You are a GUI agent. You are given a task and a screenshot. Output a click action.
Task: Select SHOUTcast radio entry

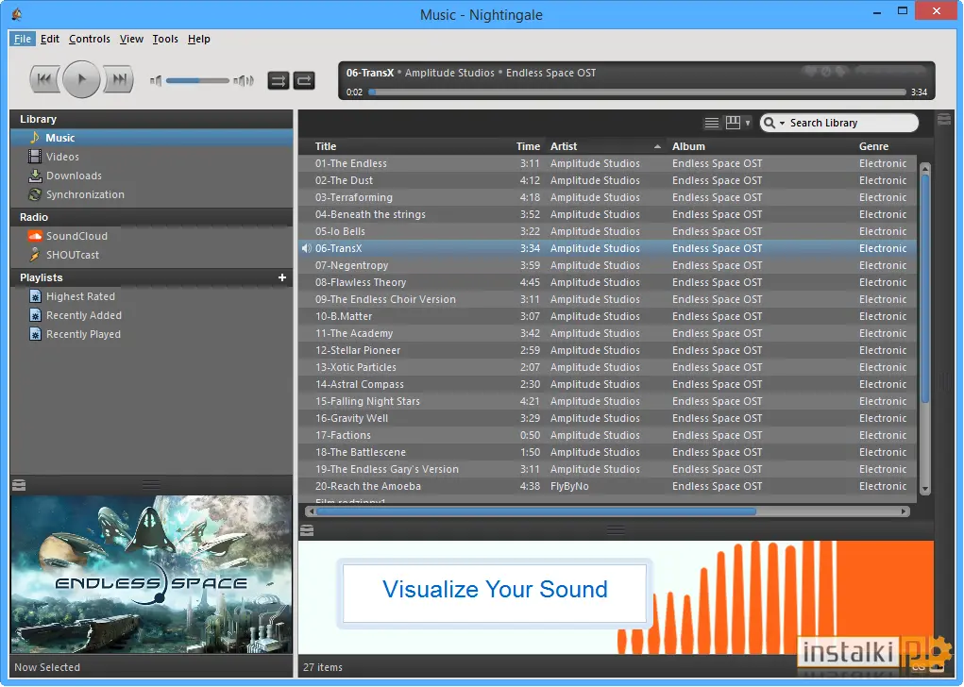[x=72, y=255]
